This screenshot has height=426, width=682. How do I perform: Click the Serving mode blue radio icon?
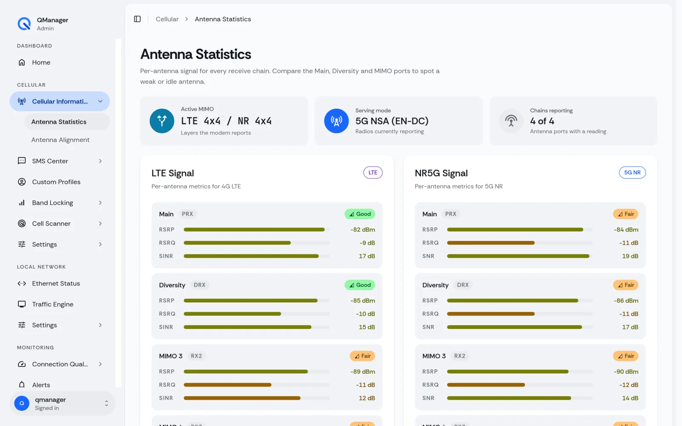pyautogui.click(x=336, y=121)
